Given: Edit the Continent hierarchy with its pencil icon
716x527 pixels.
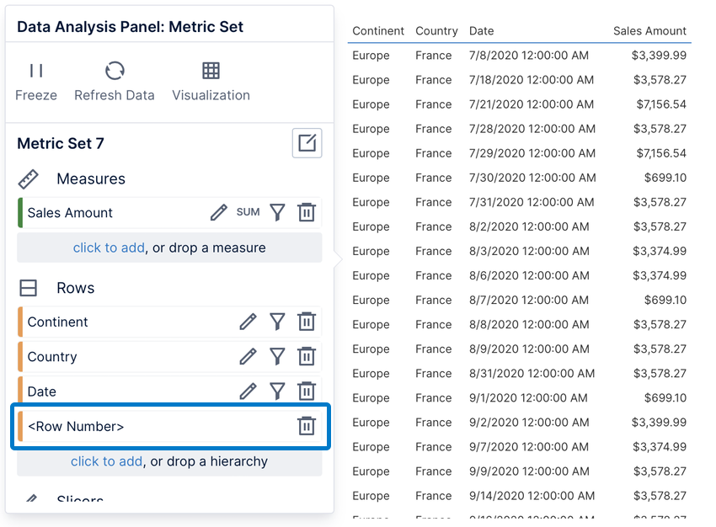Looking at the screenshot, I should [x=248, y=322].
